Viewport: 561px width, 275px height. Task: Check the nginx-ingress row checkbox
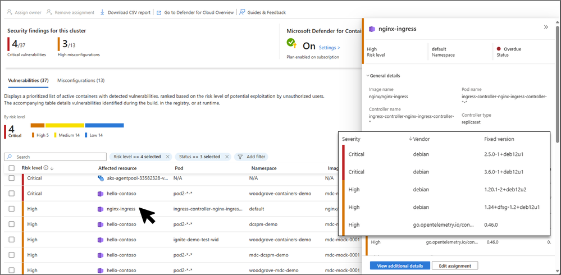click(x=11, y=209)
